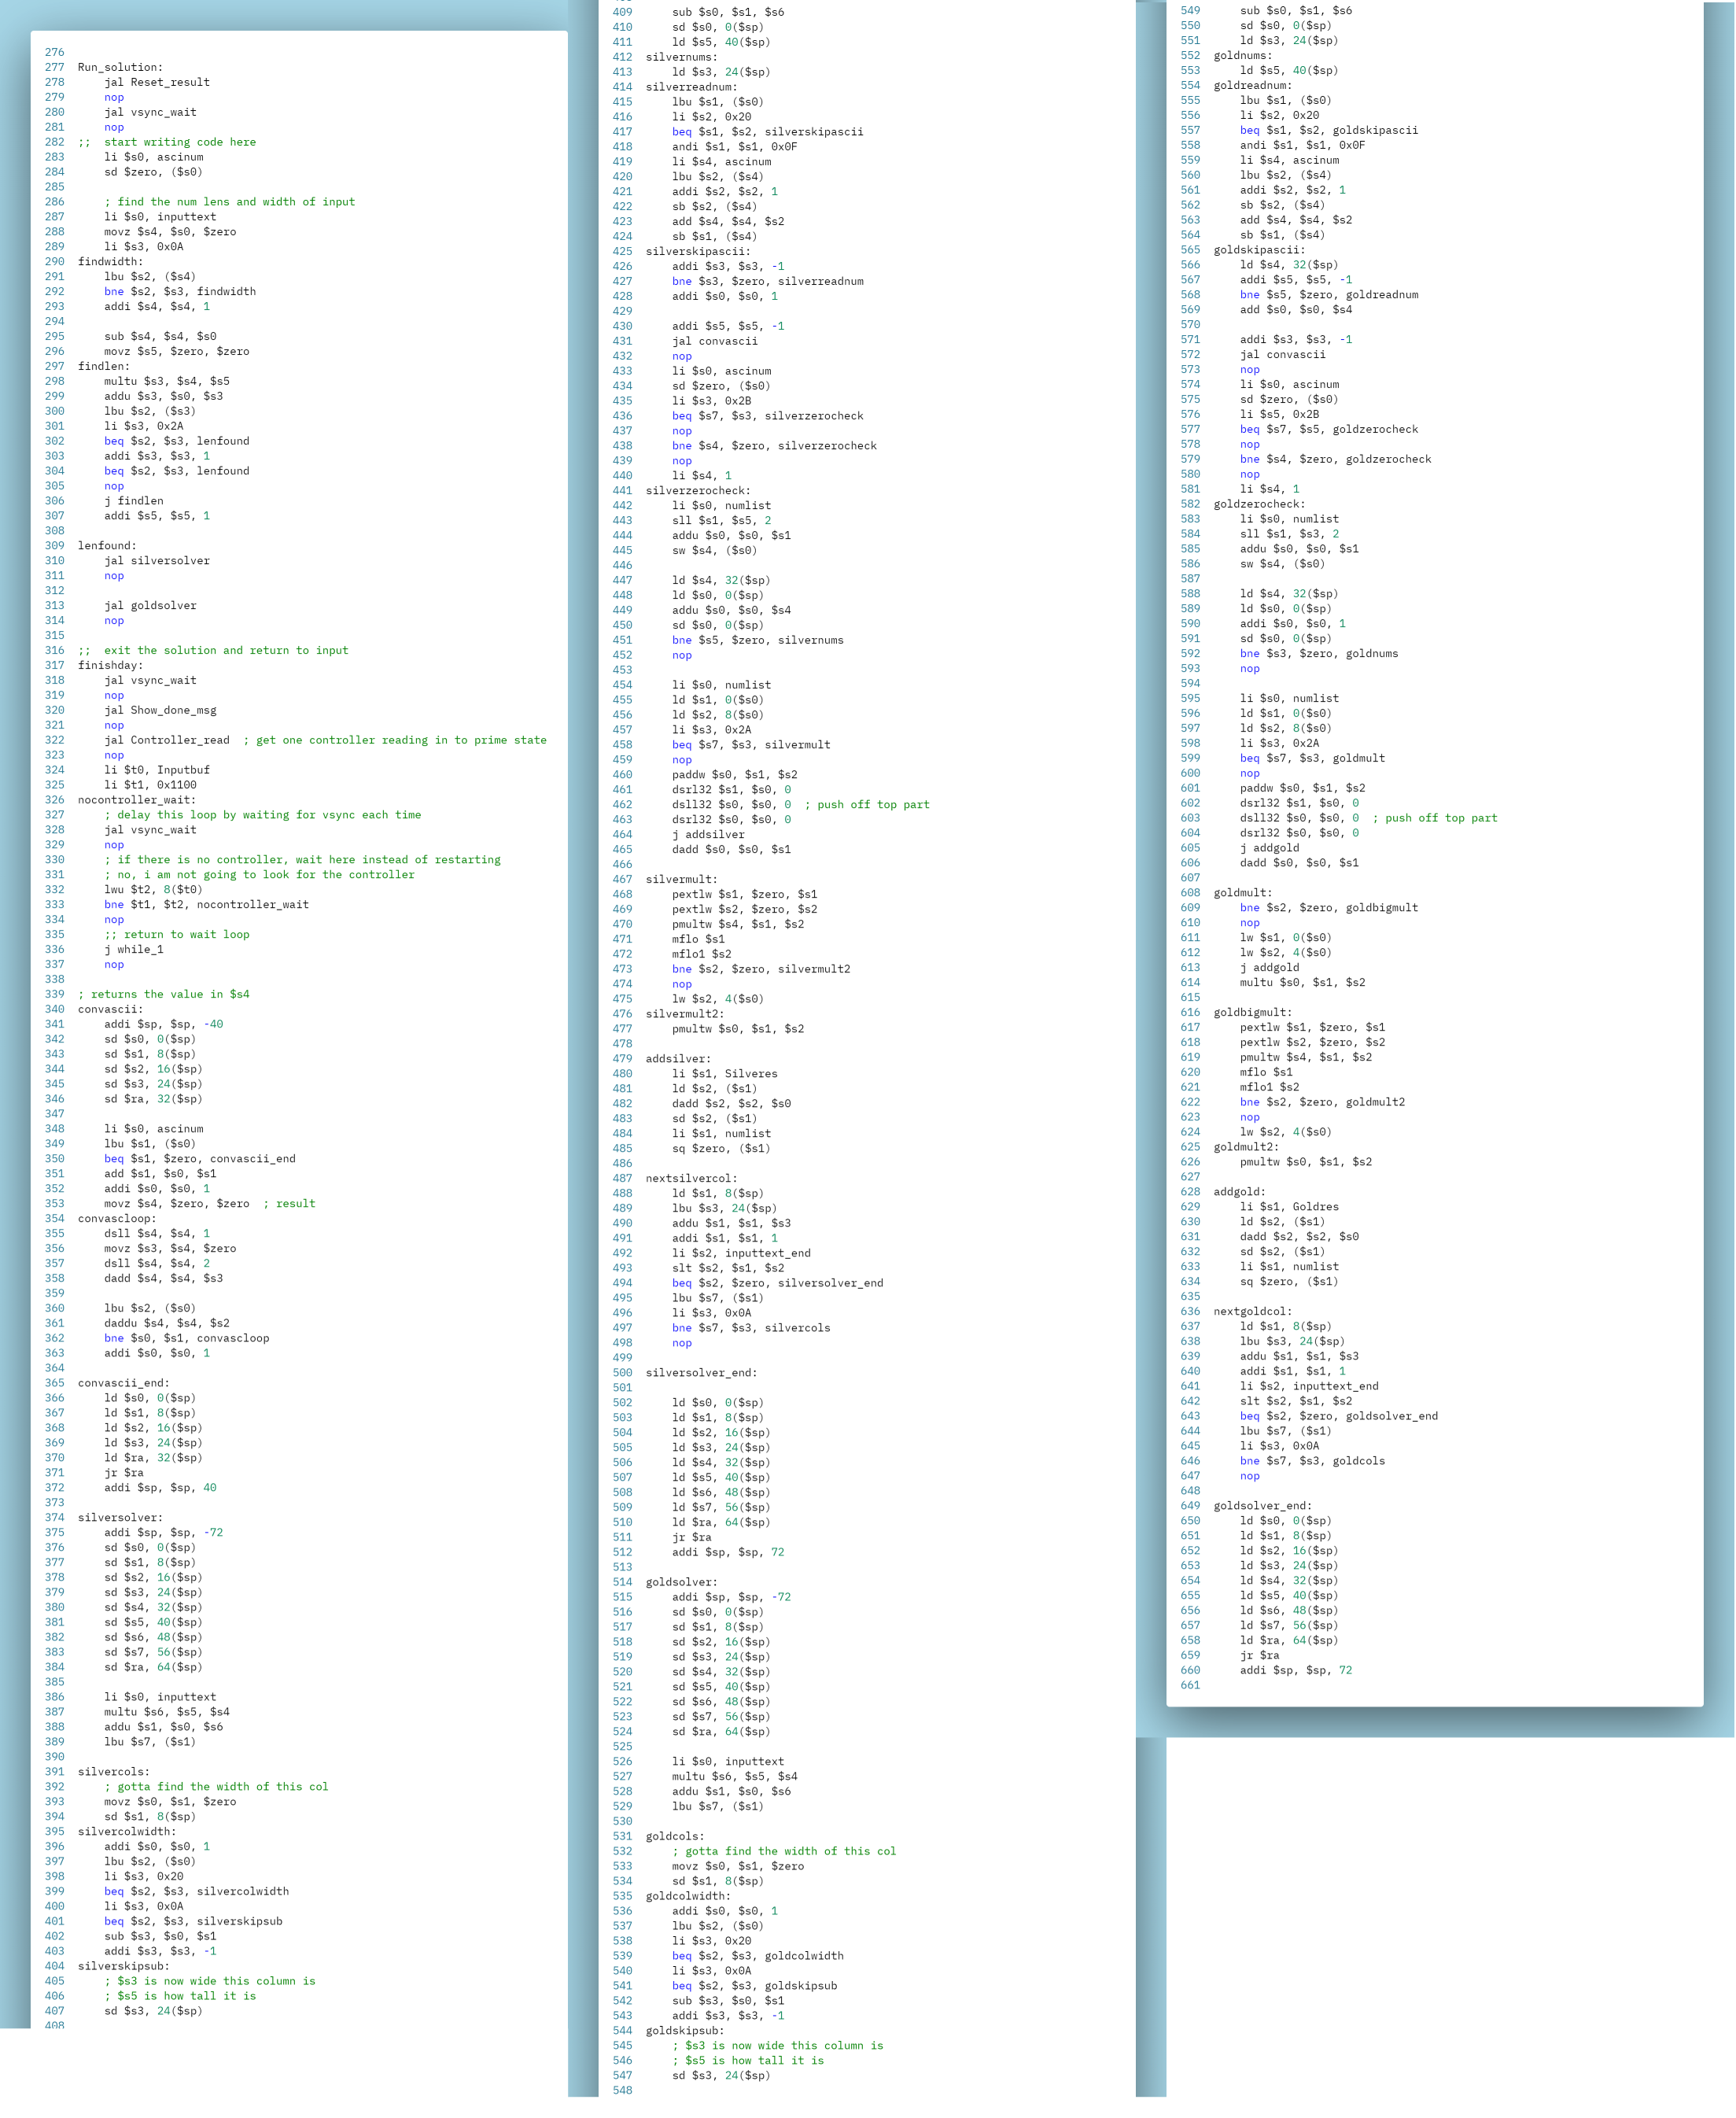The height and width of the screenshot is (2118, 1736).
Task: Click the goldsolver_end: label definition on line 649
Action: coord(1262,1505)
